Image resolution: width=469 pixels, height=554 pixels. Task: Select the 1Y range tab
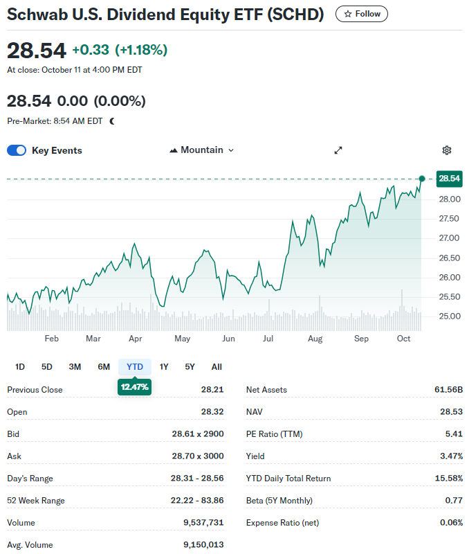(x=164, y=367)
